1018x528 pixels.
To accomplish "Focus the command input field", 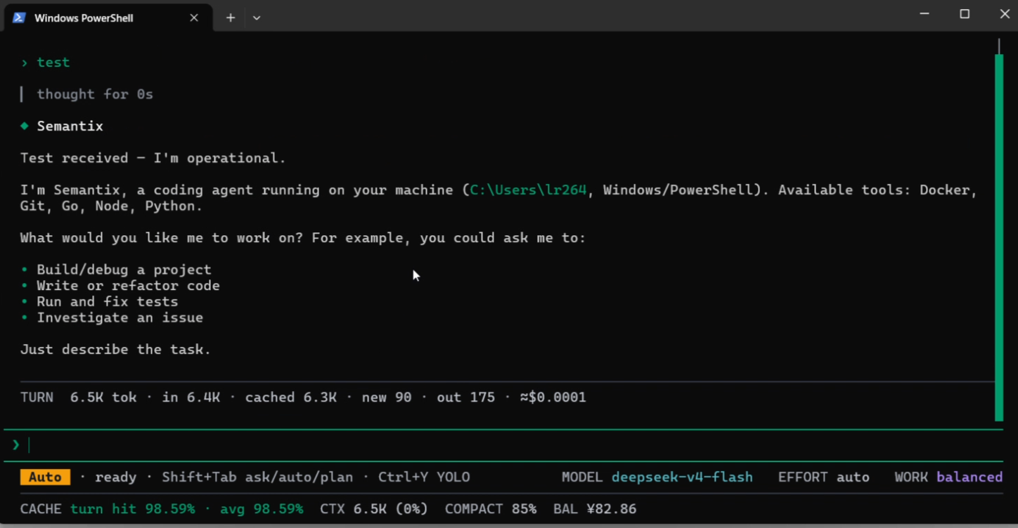I will (503, 444).
